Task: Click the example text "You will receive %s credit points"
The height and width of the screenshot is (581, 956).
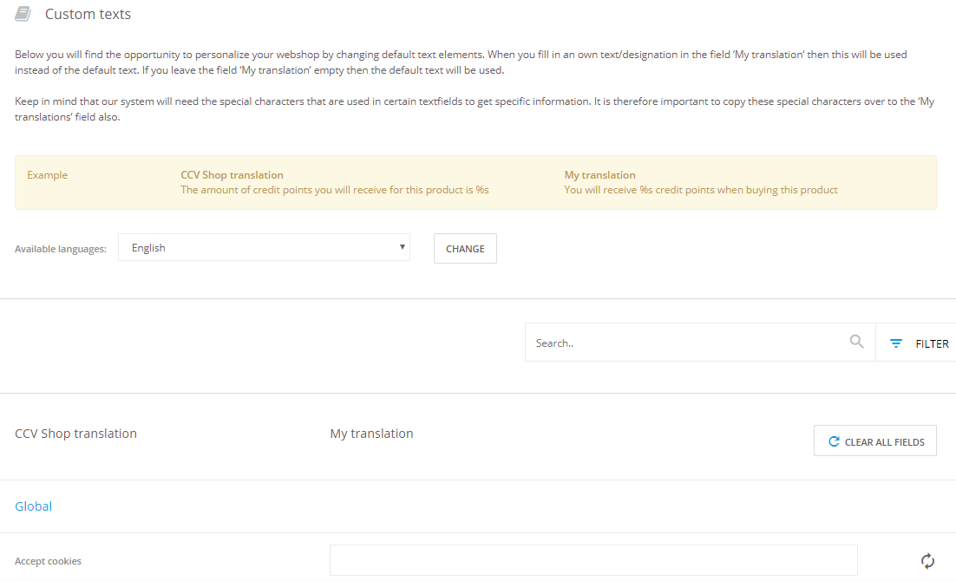Action: [x=700, y=190]
